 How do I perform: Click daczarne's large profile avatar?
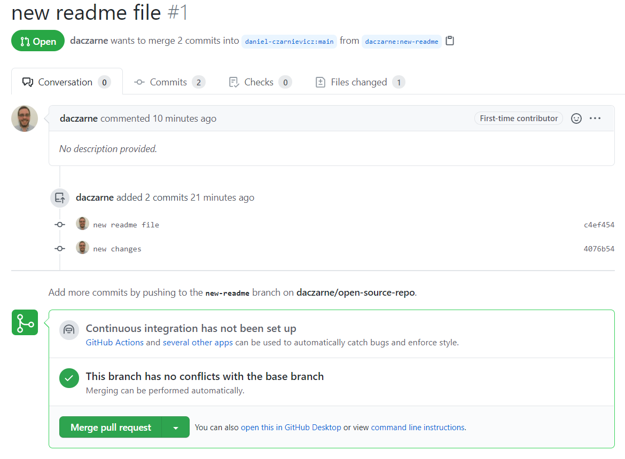(25, 118)
